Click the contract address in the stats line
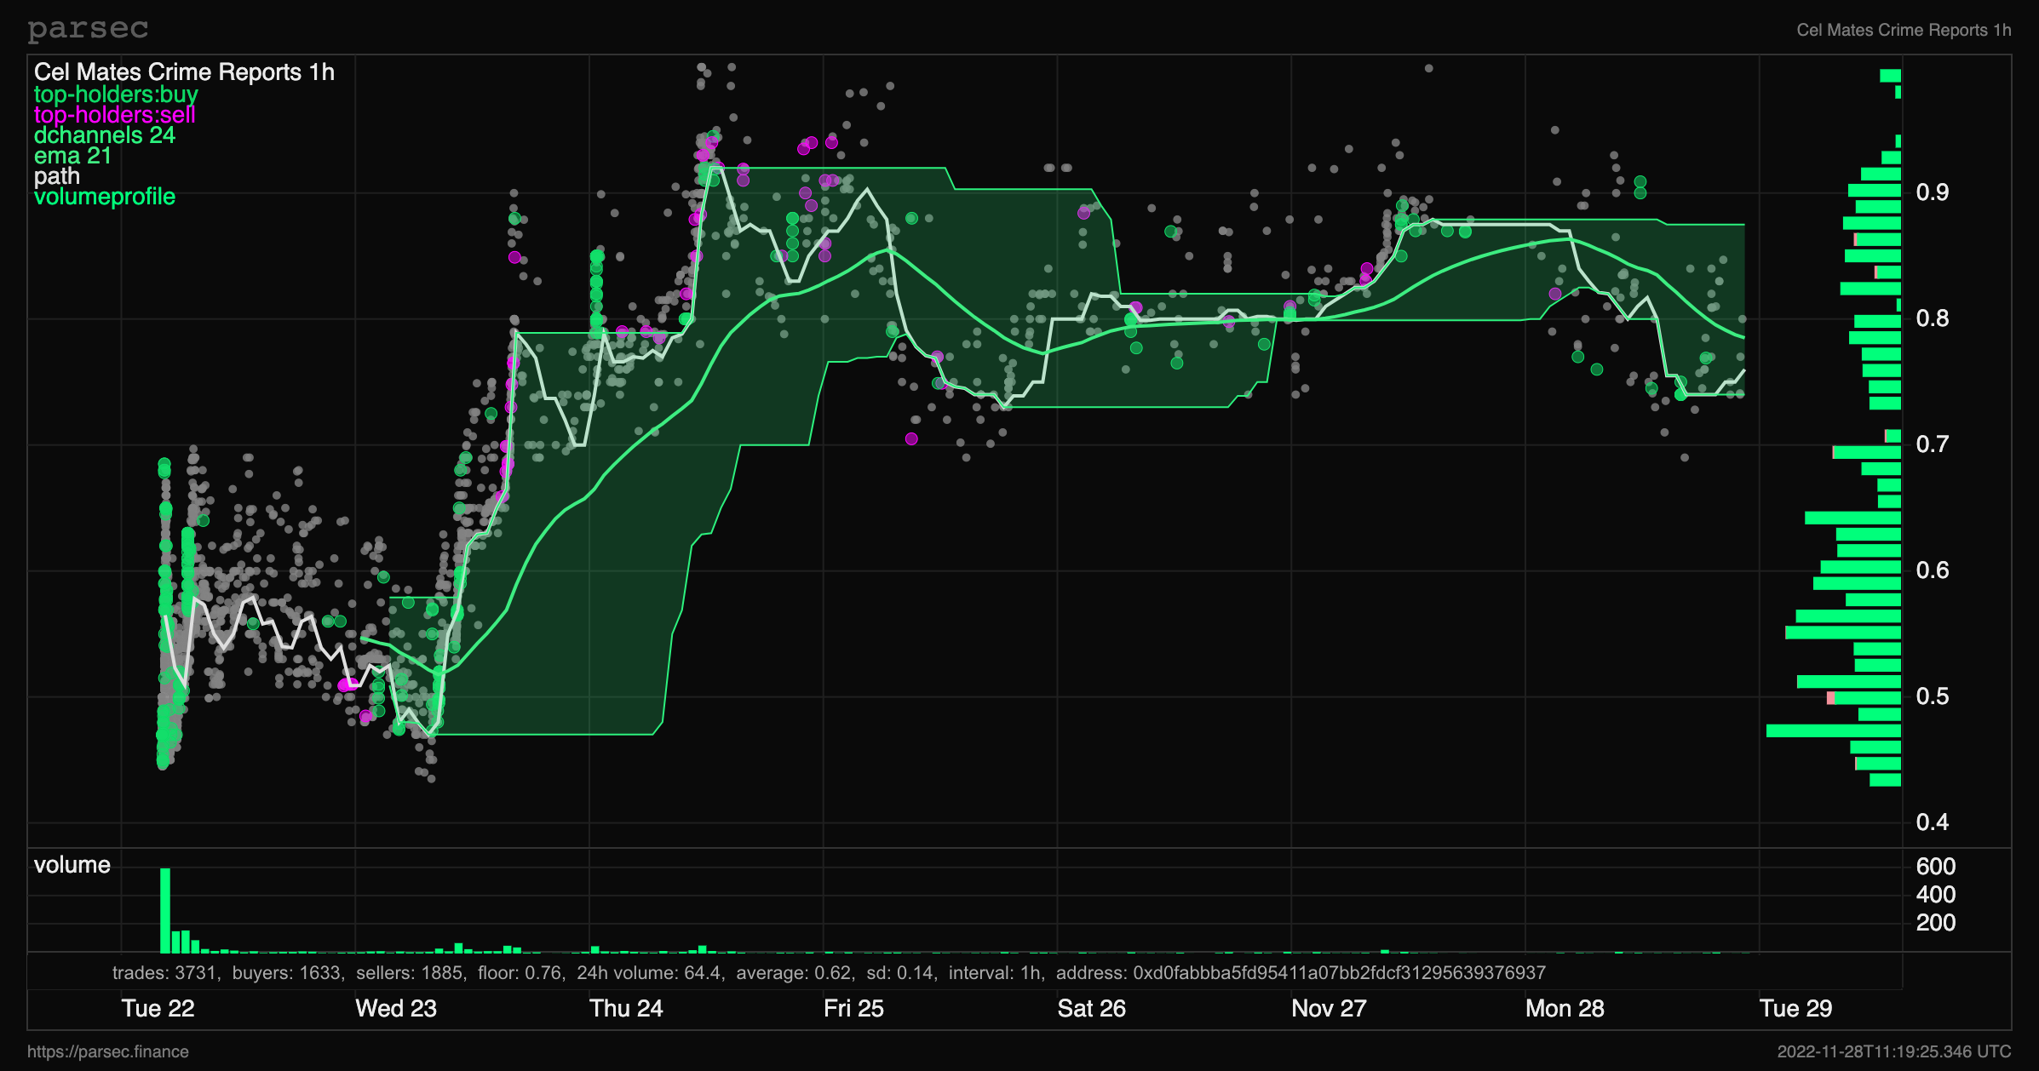This screenshot has width=2039, height=1071. click(x=1339, y=972)
